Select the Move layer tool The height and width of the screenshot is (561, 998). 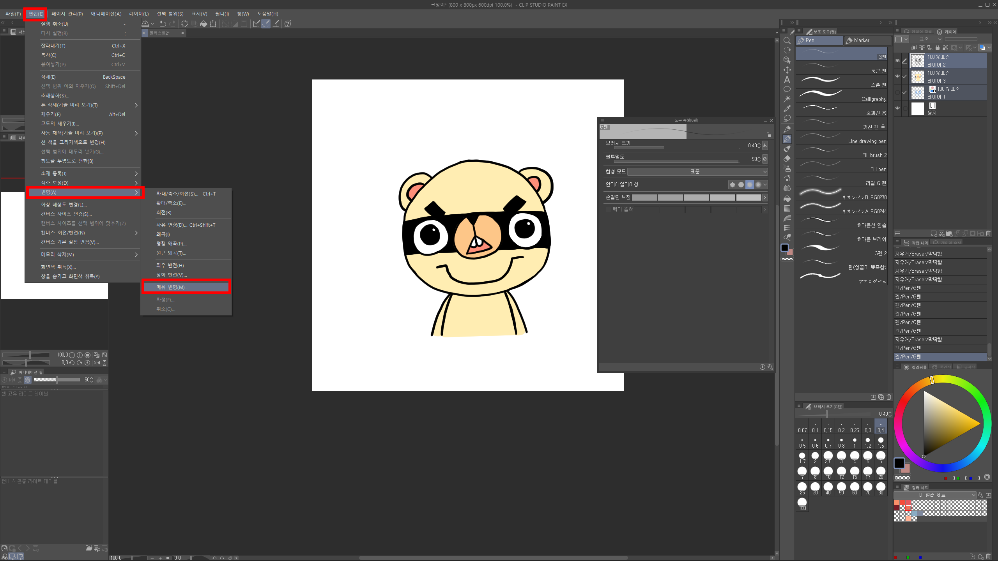point(787,70)
